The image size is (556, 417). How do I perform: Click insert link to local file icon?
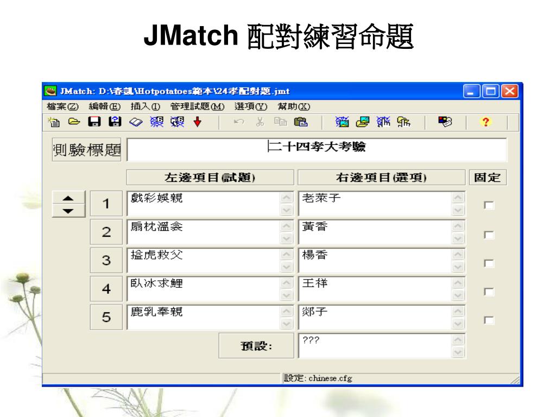click(x=403, y=122)
